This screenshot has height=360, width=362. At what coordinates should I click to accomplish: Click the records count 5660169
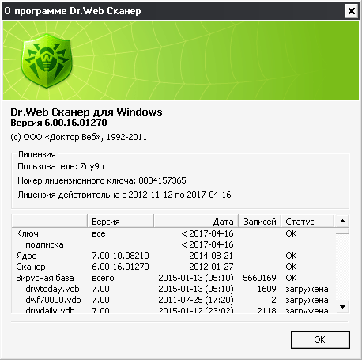(x=259, y=278)
